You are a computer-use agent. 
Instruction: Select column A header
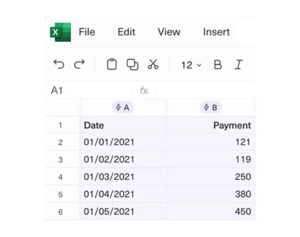coord(123,107)
